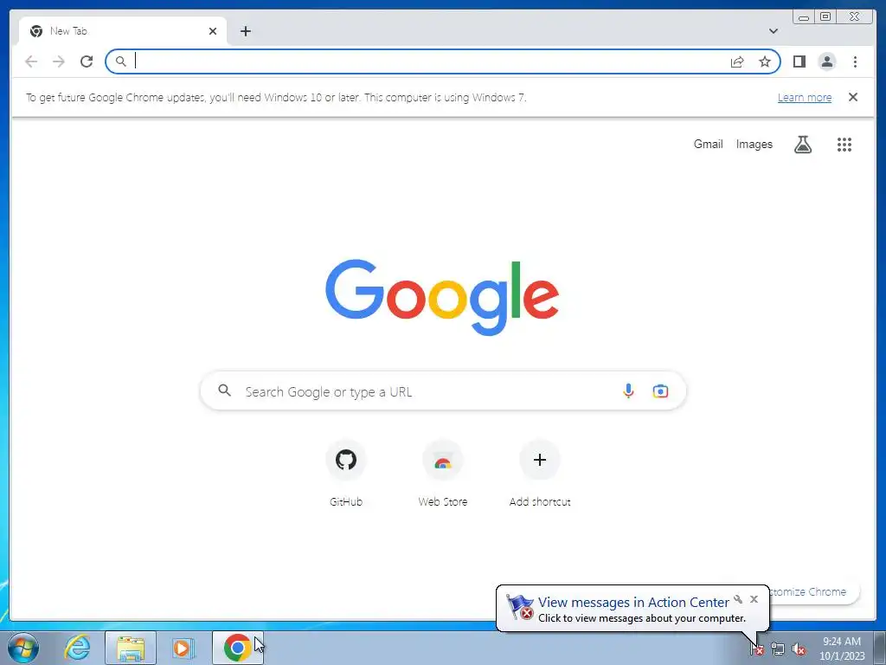Click the Customize Chrome button
The width and height of the screenshot is (886, 665).
[813, 591]
